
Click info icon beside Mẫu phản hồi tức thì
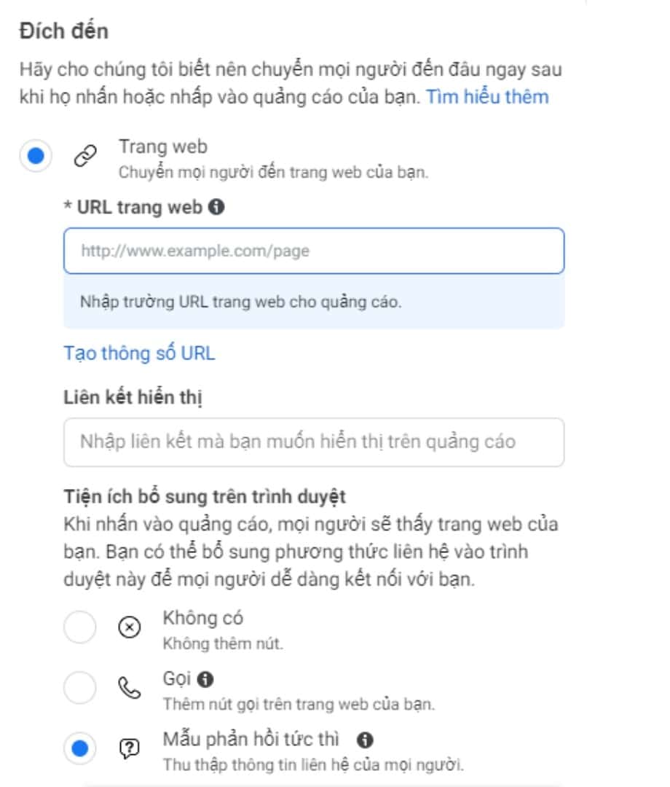(x=366, y=740)
